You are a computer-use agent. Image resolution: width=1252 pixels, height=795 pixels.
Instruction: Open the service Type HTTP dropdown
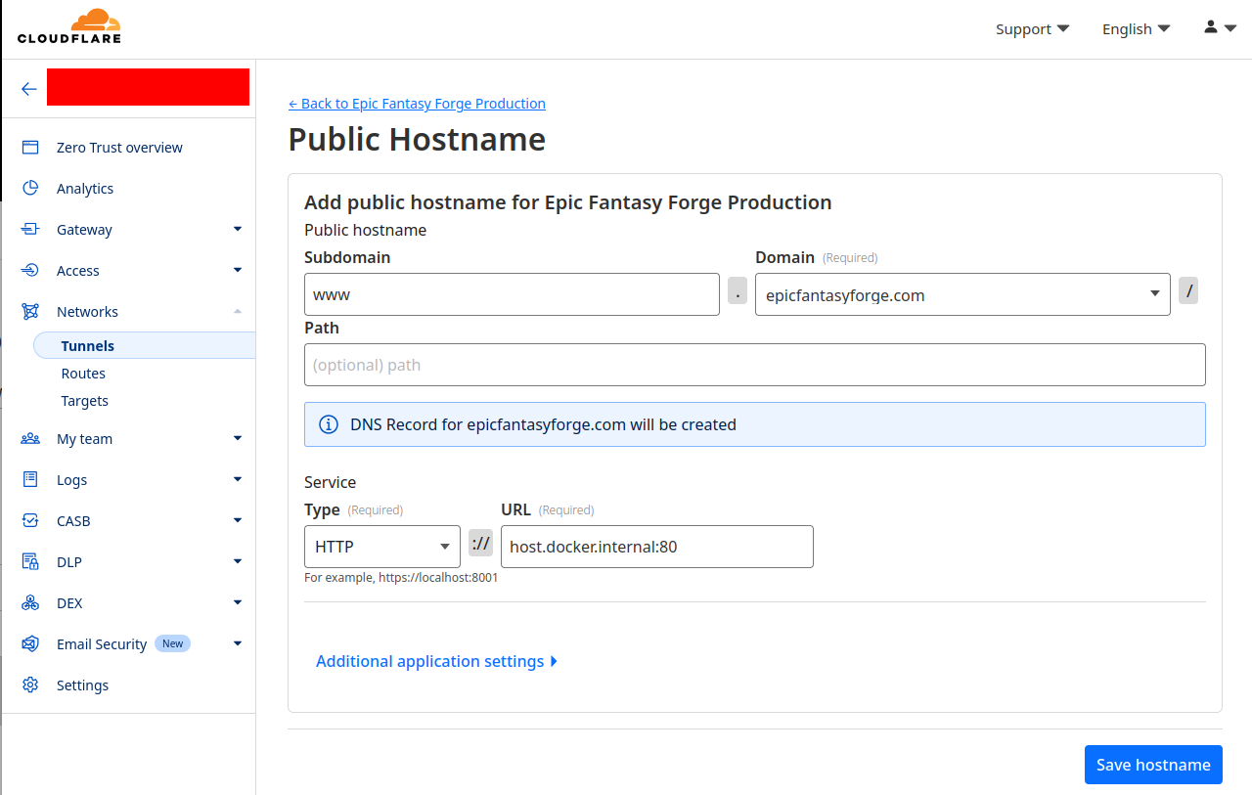click(x=382, y=547)
